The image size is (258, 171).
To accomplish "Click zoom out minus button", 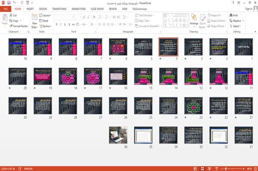I will tap(222, 168).
